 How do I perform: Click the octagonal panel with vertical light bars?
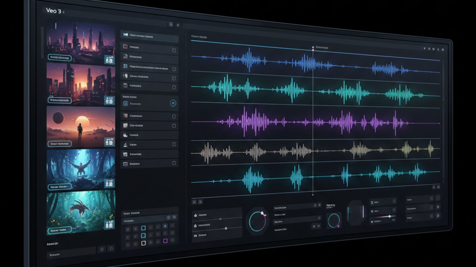[355, 214]
